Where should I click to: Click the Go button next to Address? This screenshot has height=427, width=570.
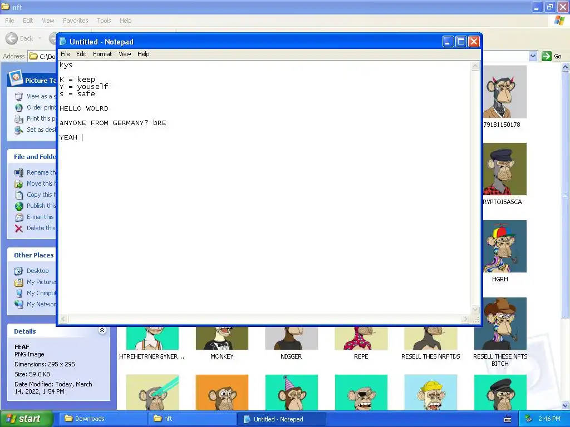click(x=552, y=56)
